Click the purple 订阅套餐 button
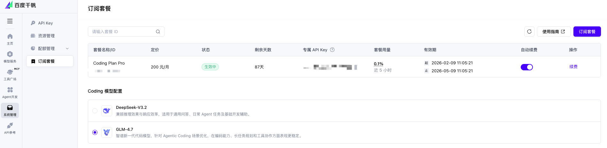This screenshot has width=607, height=148. (587, 32)
